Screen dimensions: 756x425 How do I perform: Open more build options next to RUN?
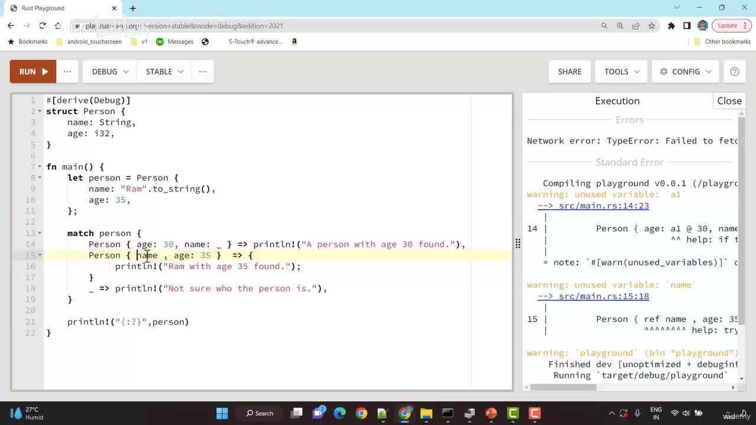pos(67,71)
